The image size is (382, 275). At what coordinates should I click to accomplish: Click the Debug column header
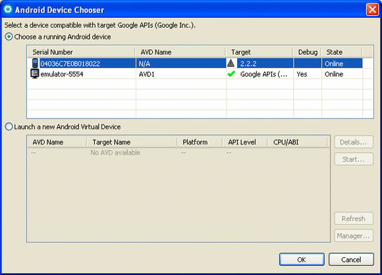(307, 52)
